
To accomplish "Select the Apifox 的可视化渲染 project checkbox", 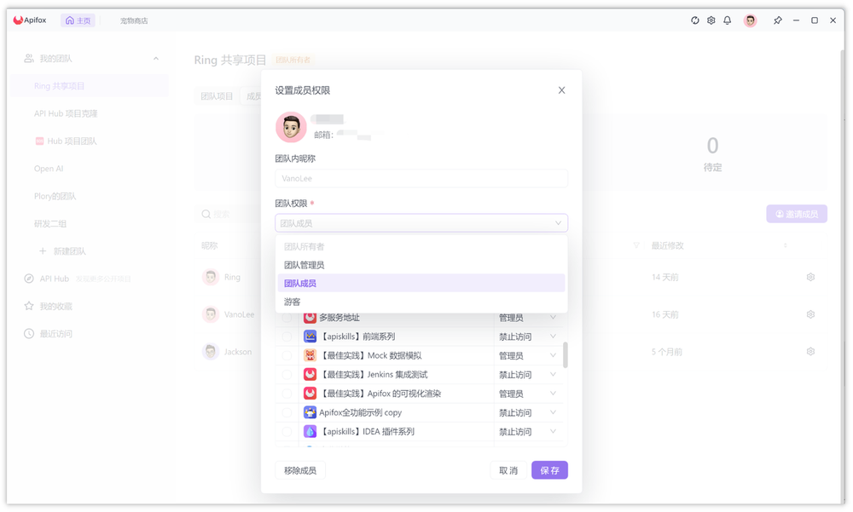I will pyautogui.click(x=287, y=394).
